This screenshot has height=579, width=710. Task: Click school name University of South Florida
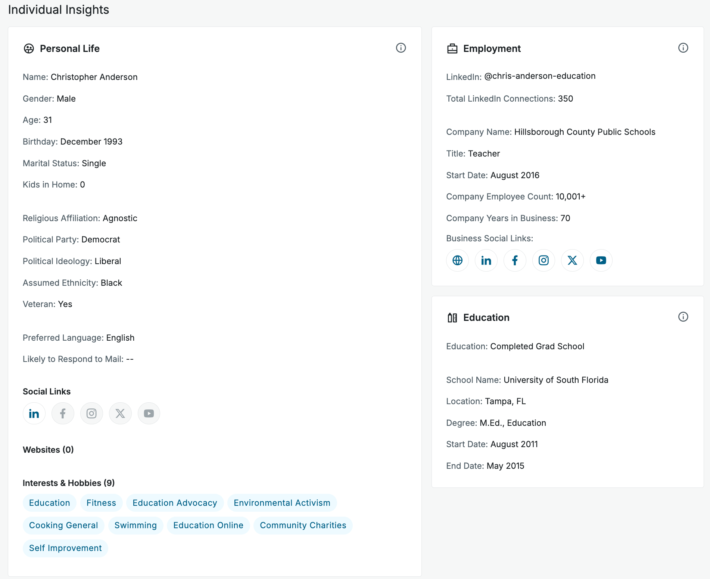pyautogui.click(x=556, y=380)
